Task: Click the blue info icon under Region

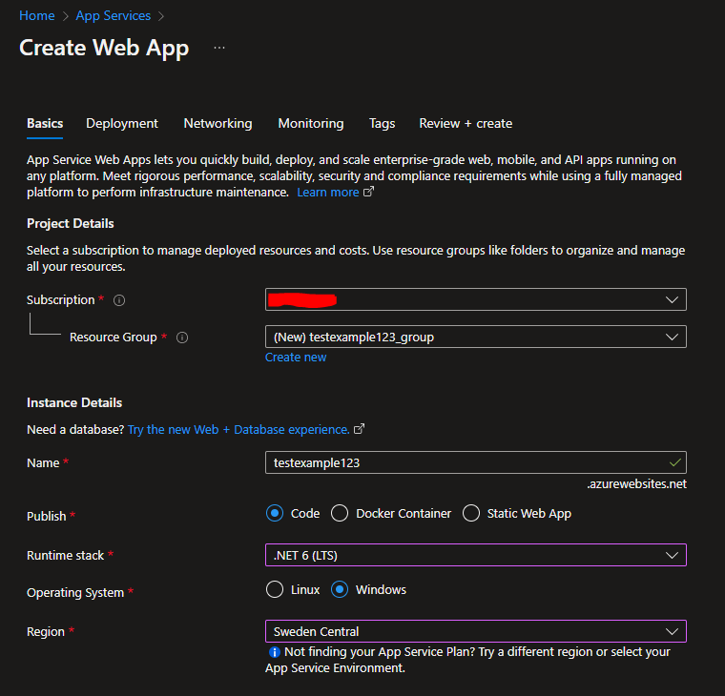Action: click(275, 652)
